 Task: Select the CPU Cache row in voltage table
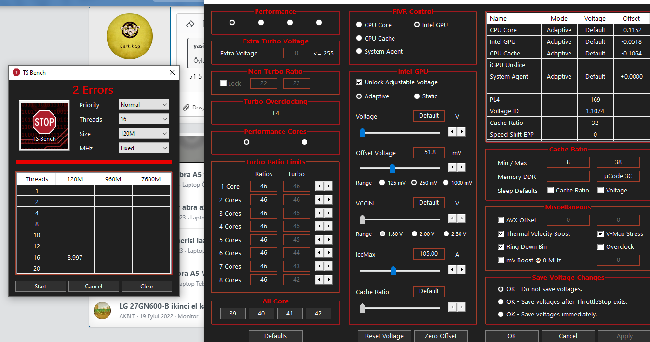(568, 53)
